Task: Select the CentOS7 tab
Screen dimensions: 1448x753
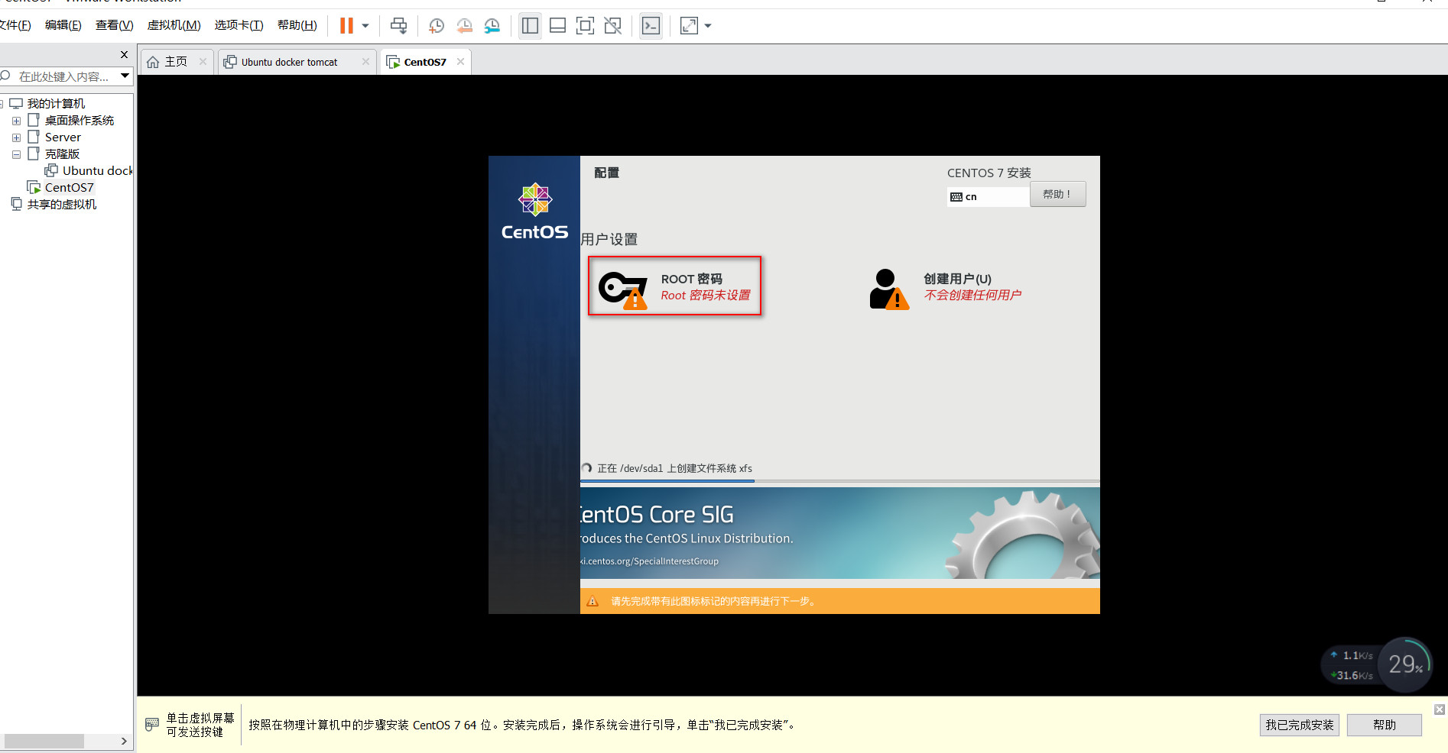Action: point(425,62)
